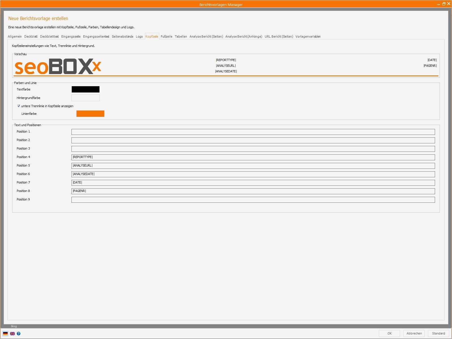Open the help question mark icon
Screen dimensions: 452x339
point(19,333)
